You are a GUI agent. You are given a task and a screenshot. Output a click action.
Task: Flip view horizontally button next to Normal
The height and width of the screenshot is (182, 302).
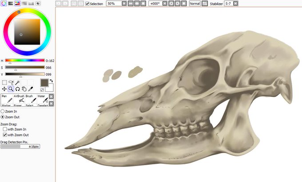point(205,4)
